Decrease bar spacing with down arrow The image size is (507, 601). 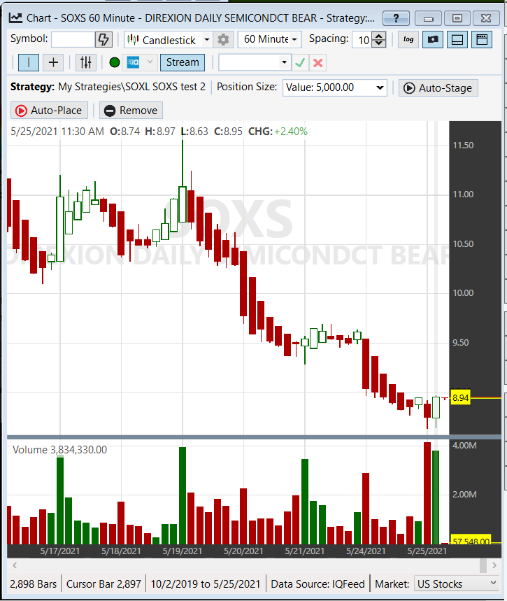(379, 43)
